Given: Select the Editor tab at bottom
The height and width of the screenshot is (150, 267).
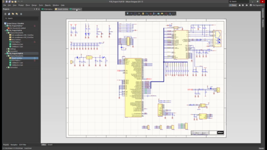Looking at the screenshot, I should 44,145.
